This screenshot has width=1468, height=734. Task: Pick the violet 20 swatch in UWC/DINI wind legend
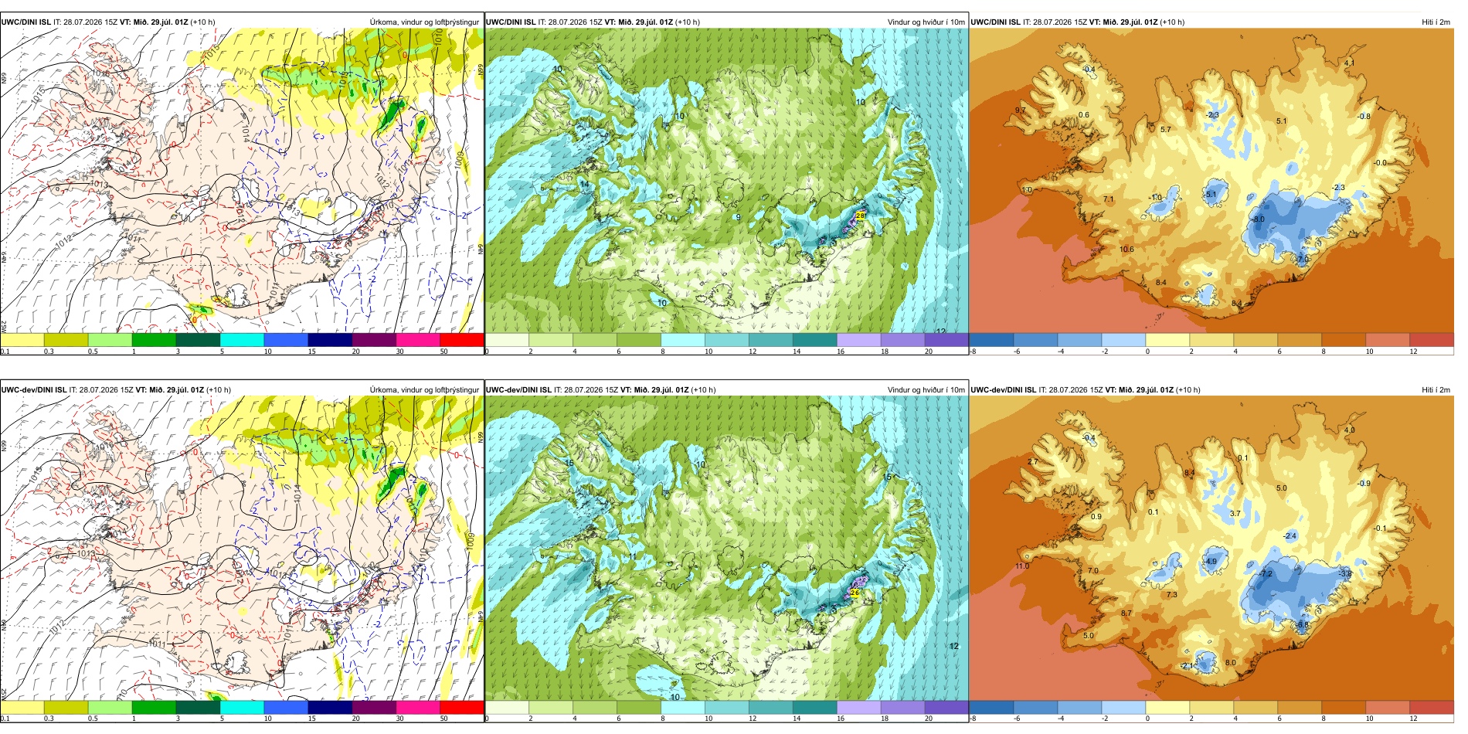coord(946,339)
